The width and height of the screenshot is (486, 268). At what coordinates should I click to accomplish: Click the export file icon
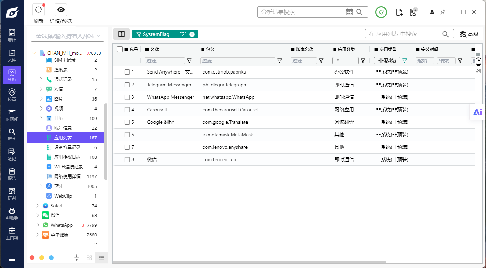coord(399,12)
